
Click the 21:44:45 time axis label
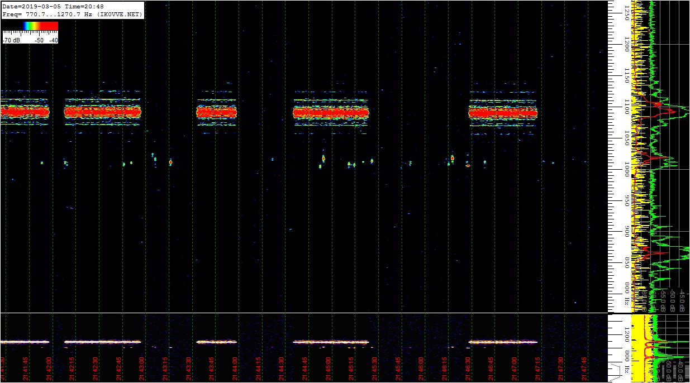tap(304, 367)
